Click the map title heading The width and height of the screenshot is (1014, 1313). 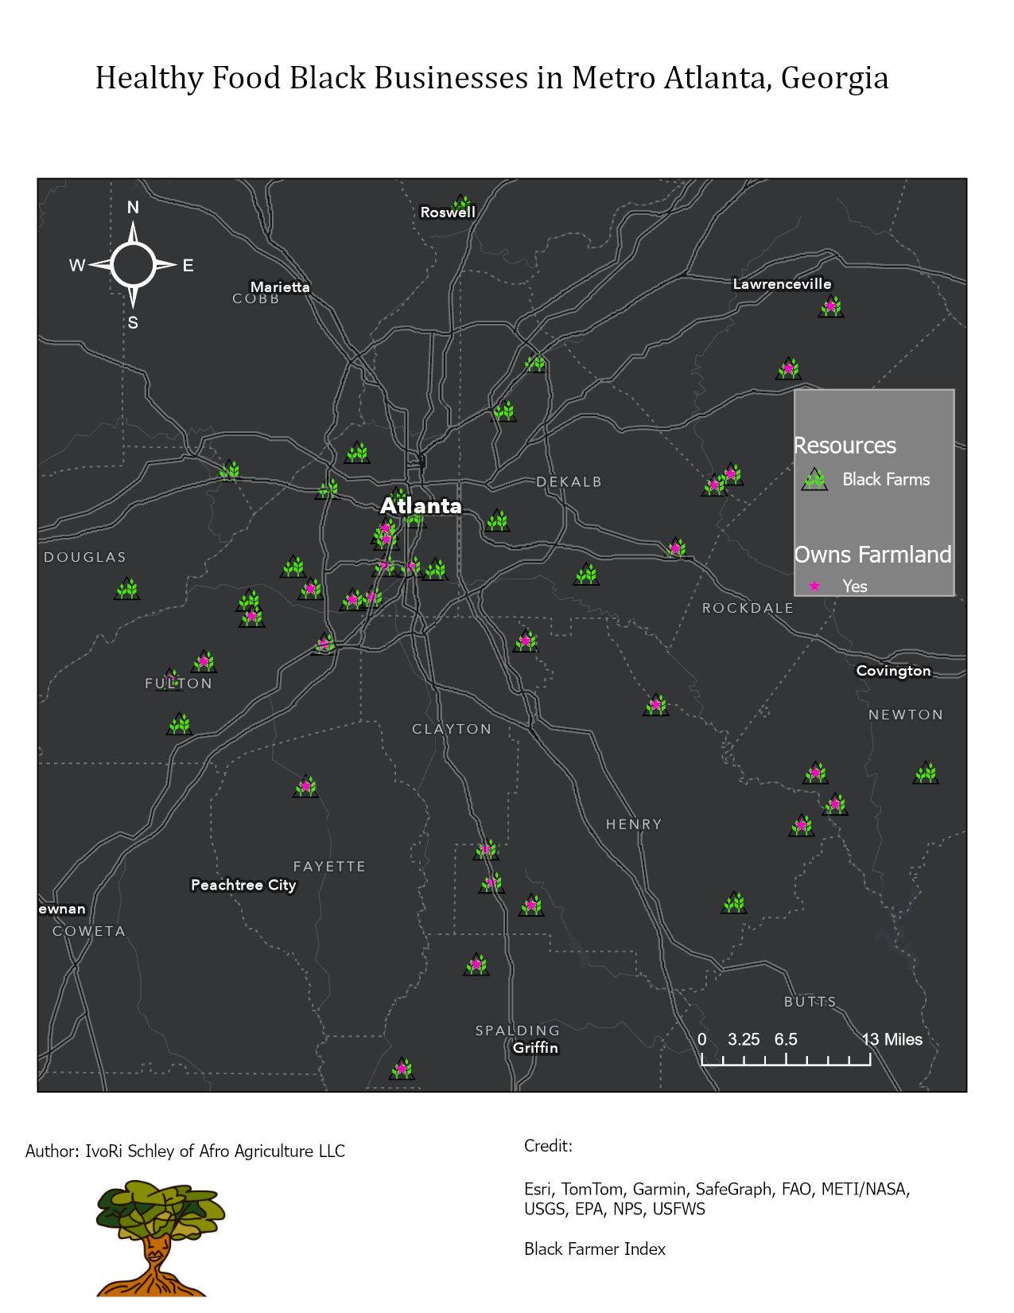491,78
